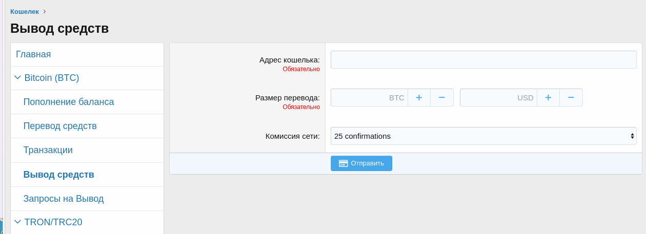Go to Пополнение баланса
The width and height of the screenshot is (646, 234).
(x=69, y=102)
